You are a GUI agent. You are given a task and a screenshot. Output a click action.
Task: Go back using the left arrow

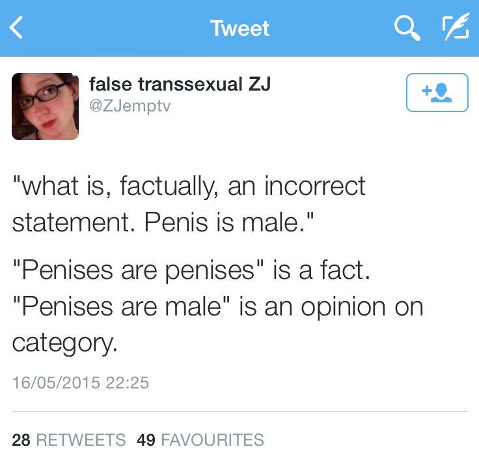coord(17,28)
